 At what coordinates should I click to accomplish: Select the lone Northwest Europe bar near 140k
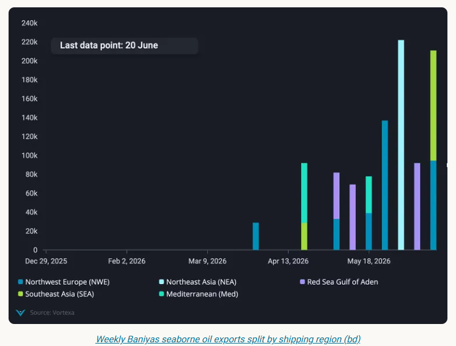[385, 185]
